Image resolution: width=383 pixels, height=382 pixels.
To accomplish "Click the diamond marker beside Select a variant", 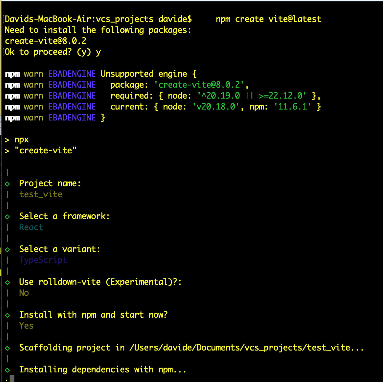I will pos(7,250).
